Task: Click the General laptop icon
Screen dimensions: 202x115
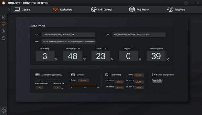Action: pyautogui.click(x=17, y=9)
